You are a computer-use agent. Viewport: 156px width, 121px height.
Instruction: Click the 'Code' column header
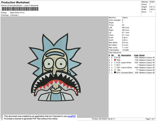136,55
